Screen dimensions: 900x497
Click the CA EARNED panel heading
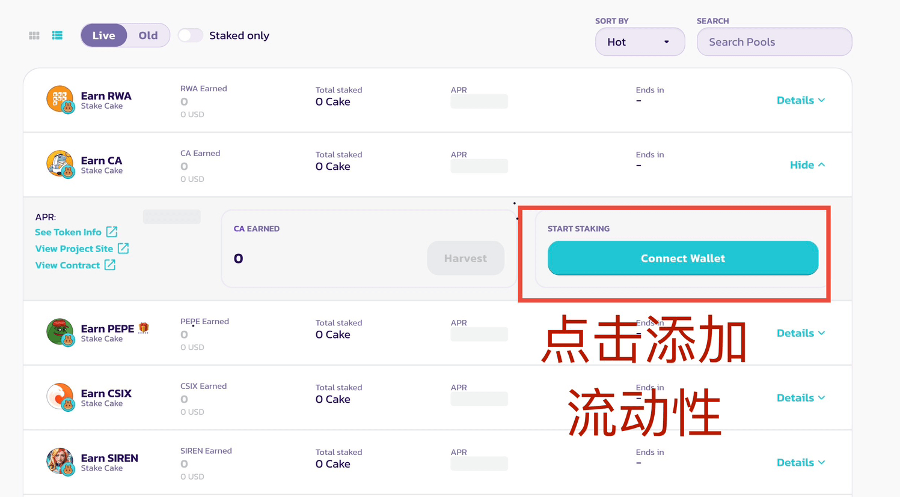coord(256,229)
